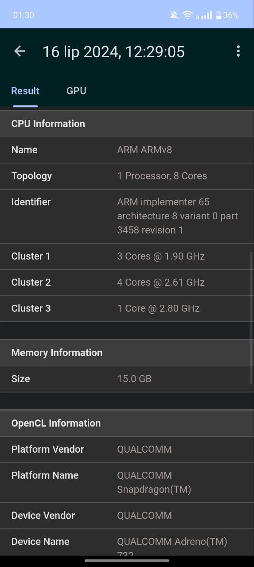
Task: Tap the Platform Name Snapdragon row
Action: 127,483
